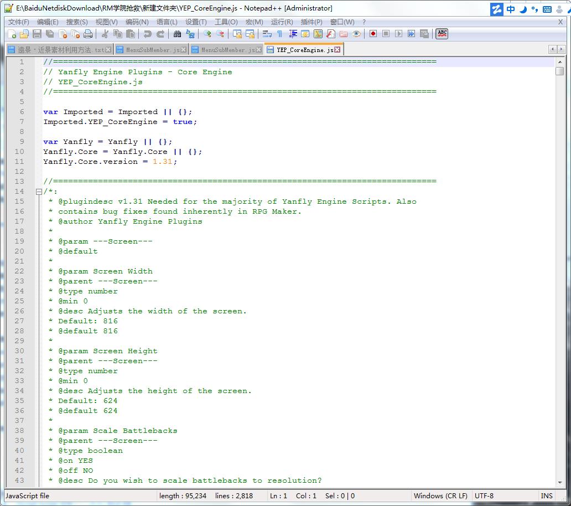Click the Print toolbar icon
The width and height of the screenshot is (571, 506).
(88, 34)
